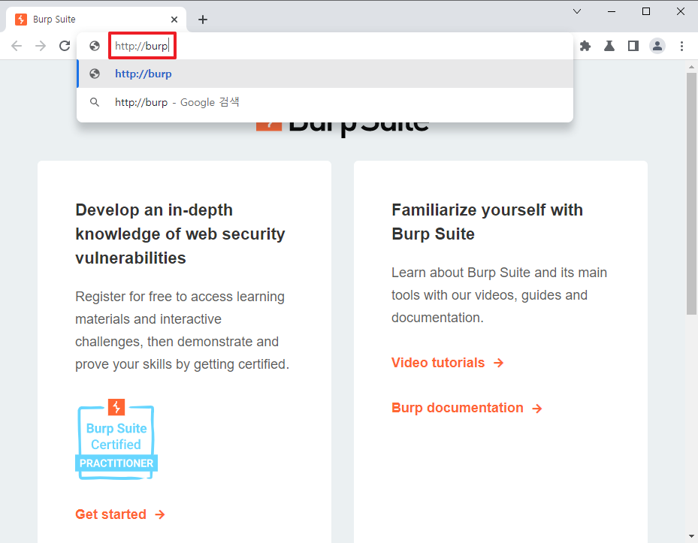Toggle the side panel icon
Image resolution: width=698 pixels, height=543 pixels.
633,46
